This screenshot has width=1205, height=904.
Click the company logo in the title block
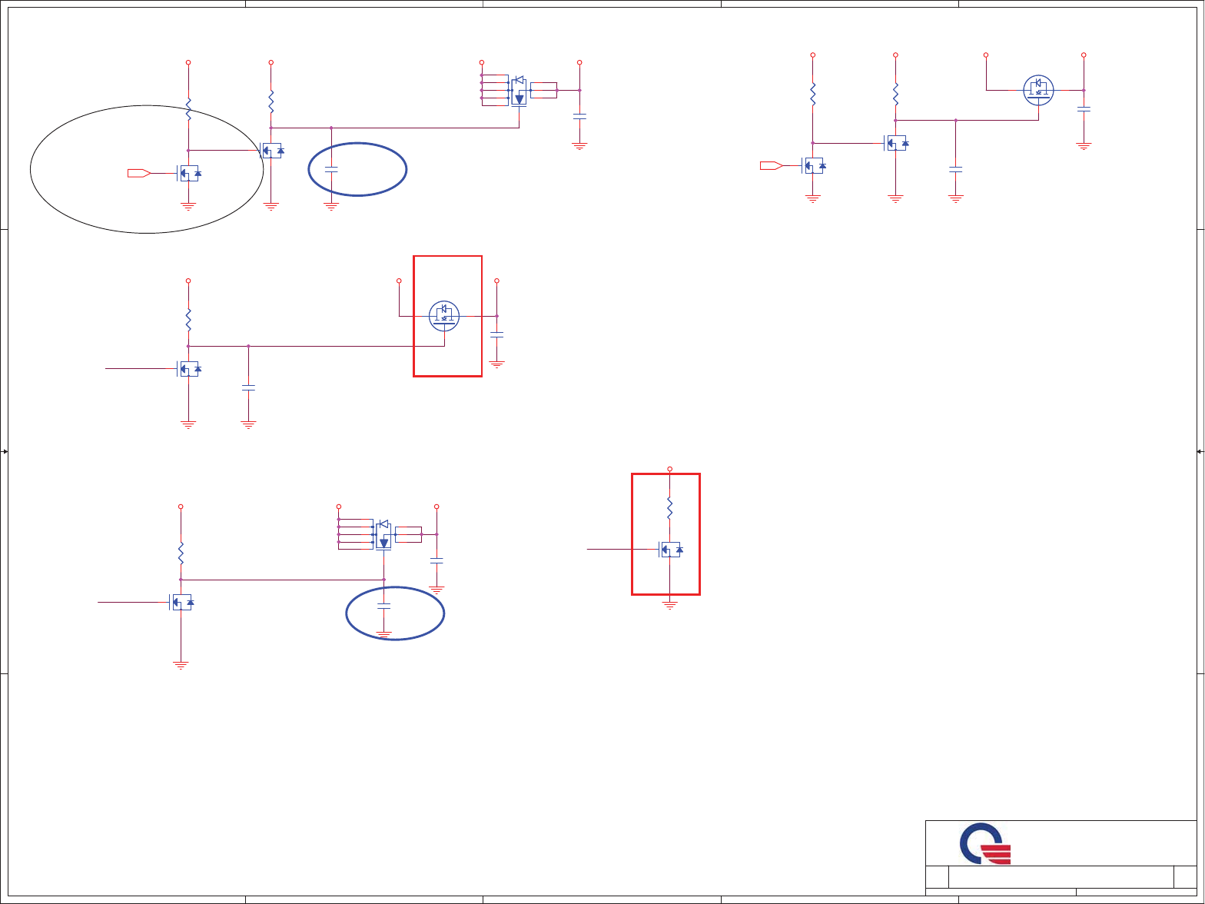pos(984,844)
